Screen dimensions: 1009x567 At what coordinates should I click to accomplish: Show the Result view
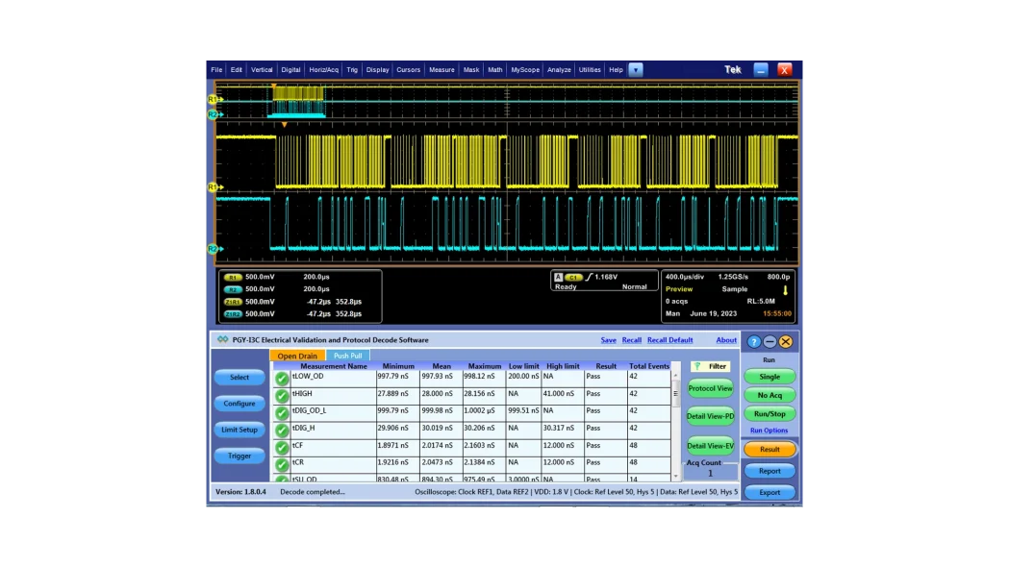[769, 450]
